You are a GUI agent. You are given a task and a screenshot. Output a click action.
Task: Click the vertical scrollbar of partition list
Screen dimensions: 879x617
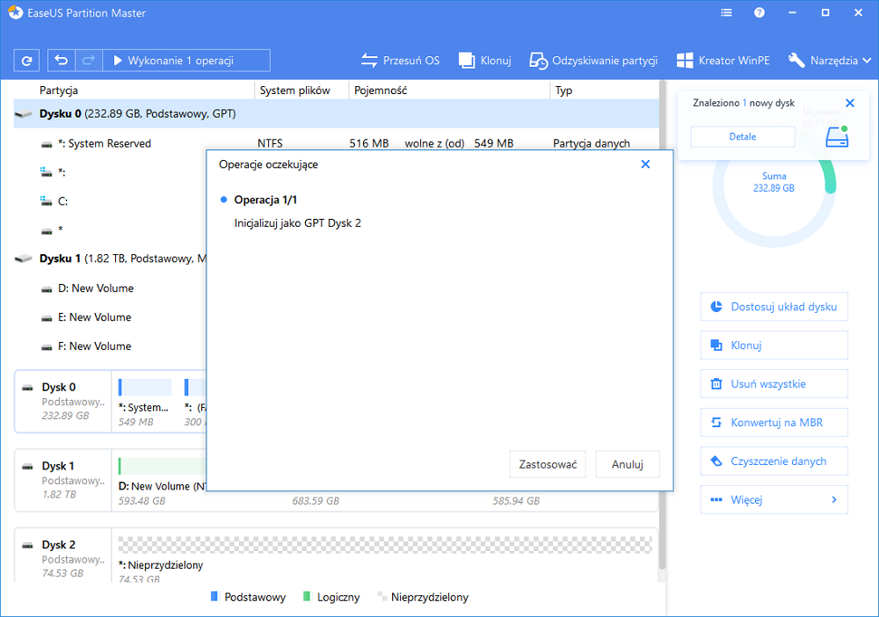tap(662, 325)
